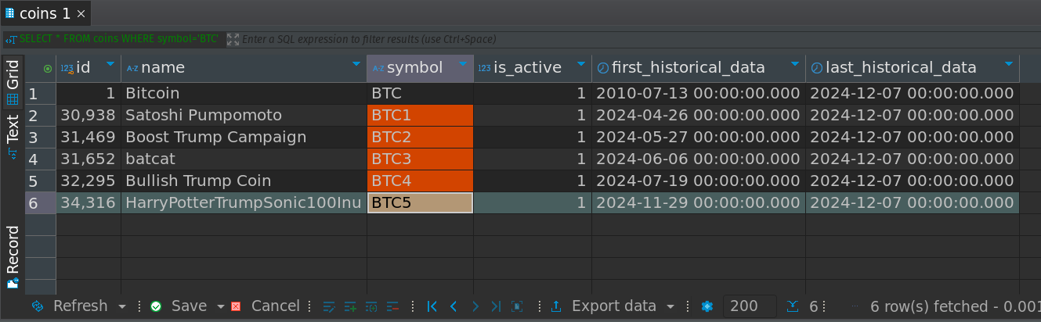Screen dimensions: 1041x322
Task: Click the fetch all rows icon
Action: click(517, 306)
